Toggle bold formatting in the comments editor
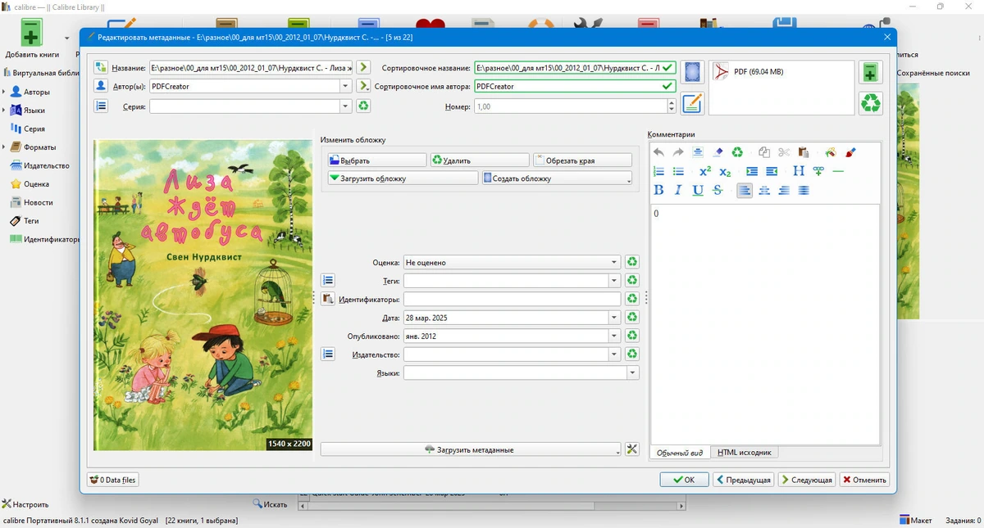 pos(658,190)
